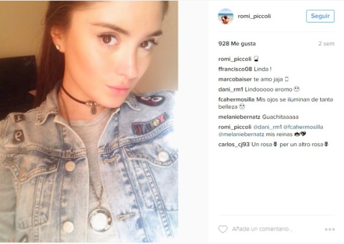Click the 'Añade un comentario' comment field
The image size is (344, 244).
click(262, 229)
